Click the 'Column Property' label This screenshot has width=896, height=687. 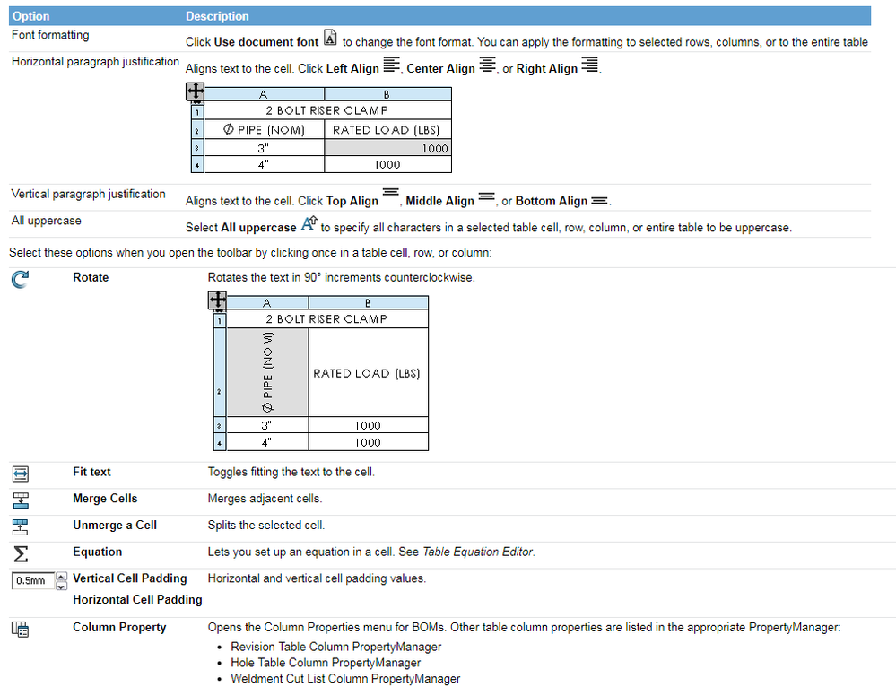pos(119,627)
